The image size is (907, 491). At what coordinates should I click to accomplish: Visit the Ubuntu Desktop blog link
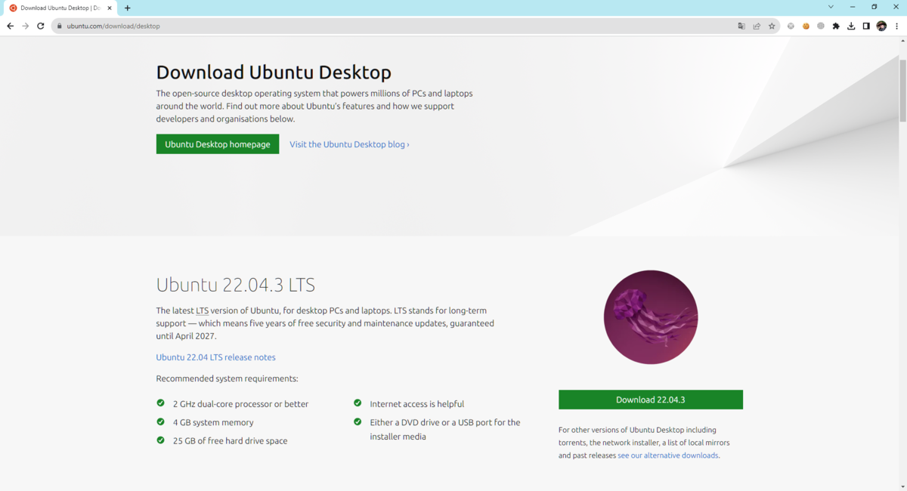349,144
